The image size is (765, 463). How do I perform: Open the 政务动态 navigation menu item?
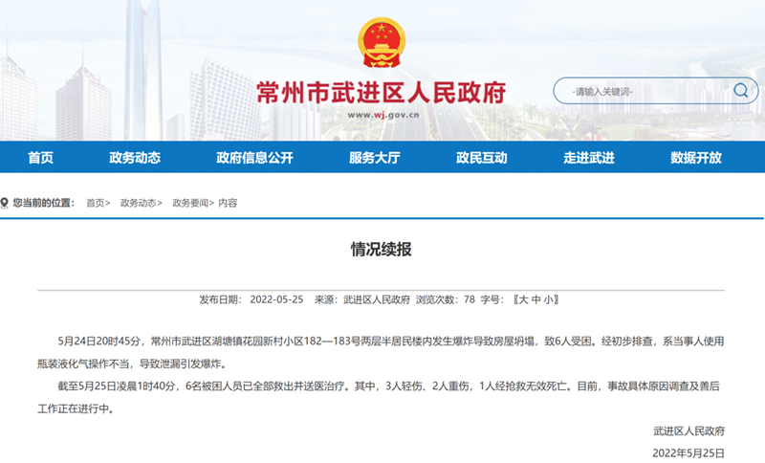pyautogui.click(x=134, y=158)
